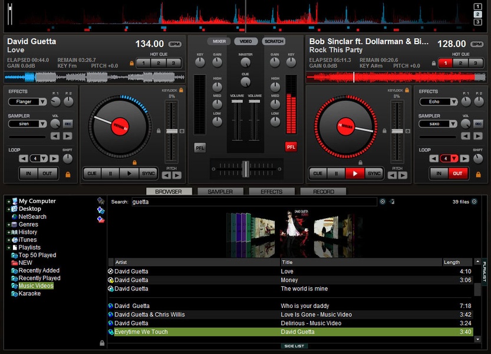Toggle the right channel PFL button
Viewport: 491px width, 354px height.
pyautogui.click(x=291, y=147)
